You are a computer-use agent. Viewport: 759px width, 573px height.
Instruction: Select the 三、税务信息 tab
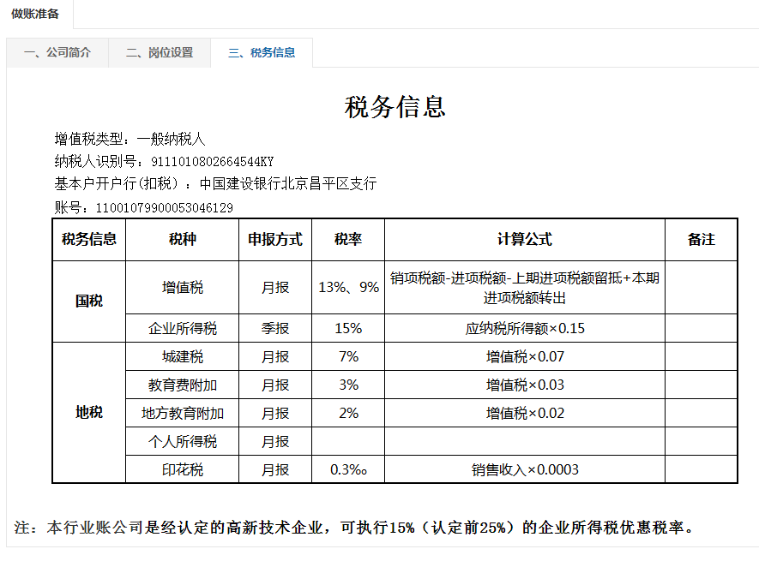click(x=261, y=52)
